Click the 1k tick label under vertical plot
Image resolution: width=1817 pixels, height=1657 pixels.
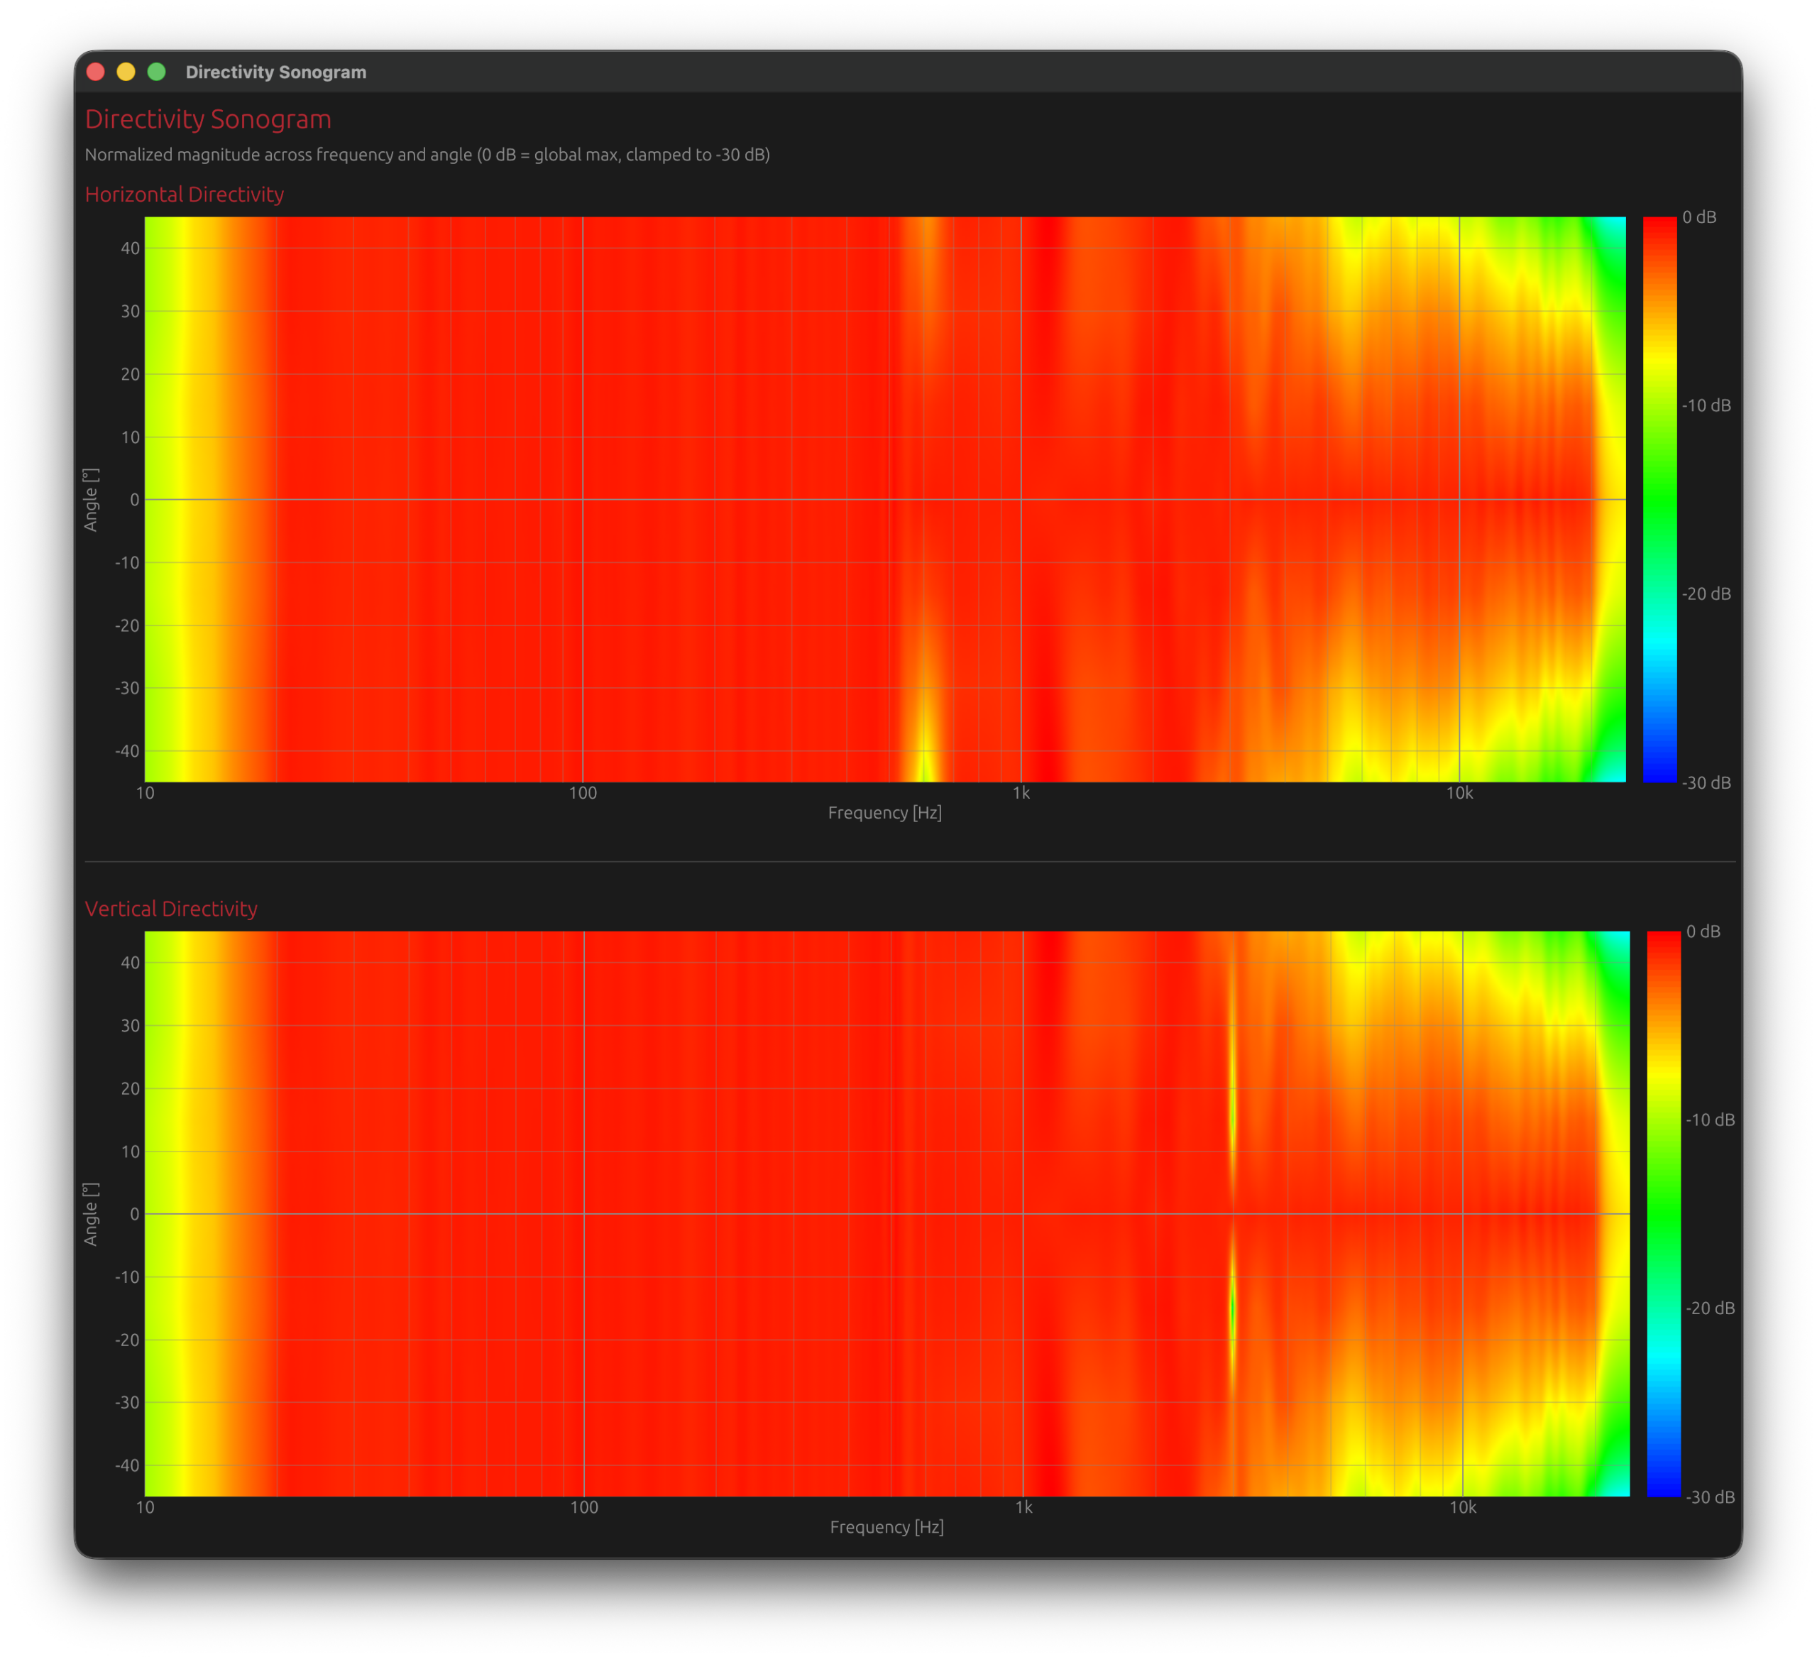pos(1024,1507)
